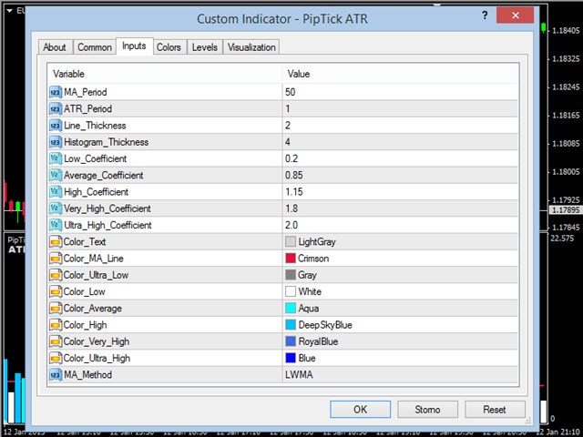583x437 pixels.
Task: Click the color icon beside Color_Ultra_Low
Action: (55, 275)
